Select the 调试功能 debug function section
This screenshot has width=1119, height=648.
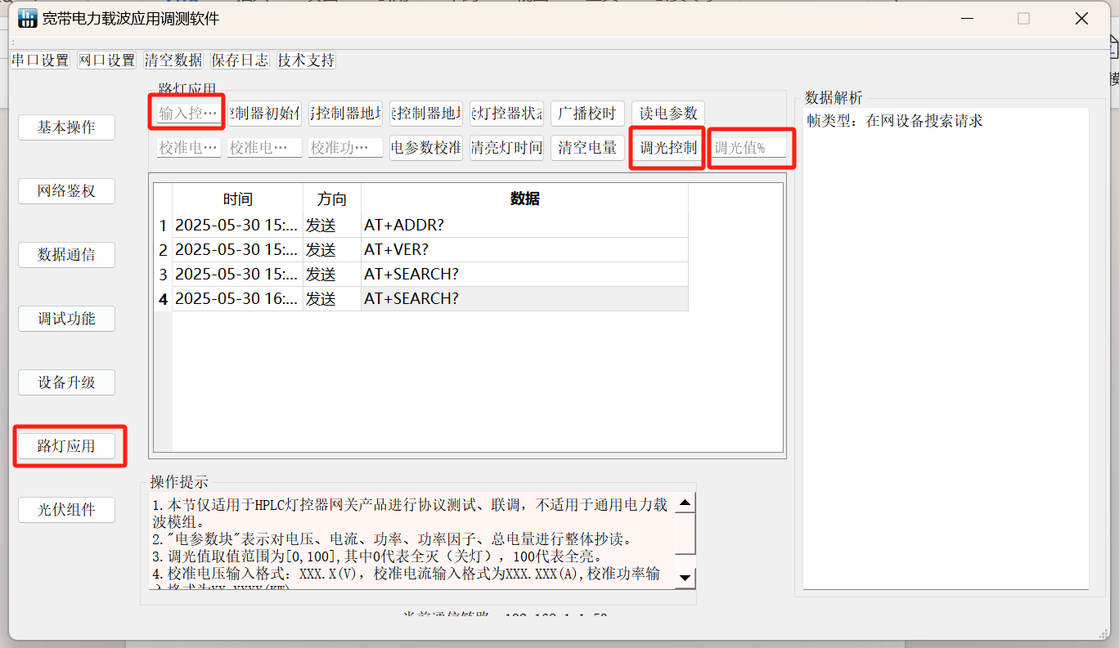click(66, 318)
